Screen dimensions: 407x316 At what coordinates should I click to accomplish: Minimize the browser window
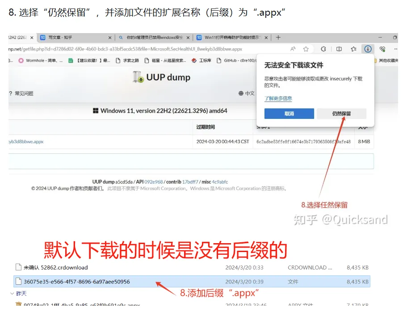(380, 38)
